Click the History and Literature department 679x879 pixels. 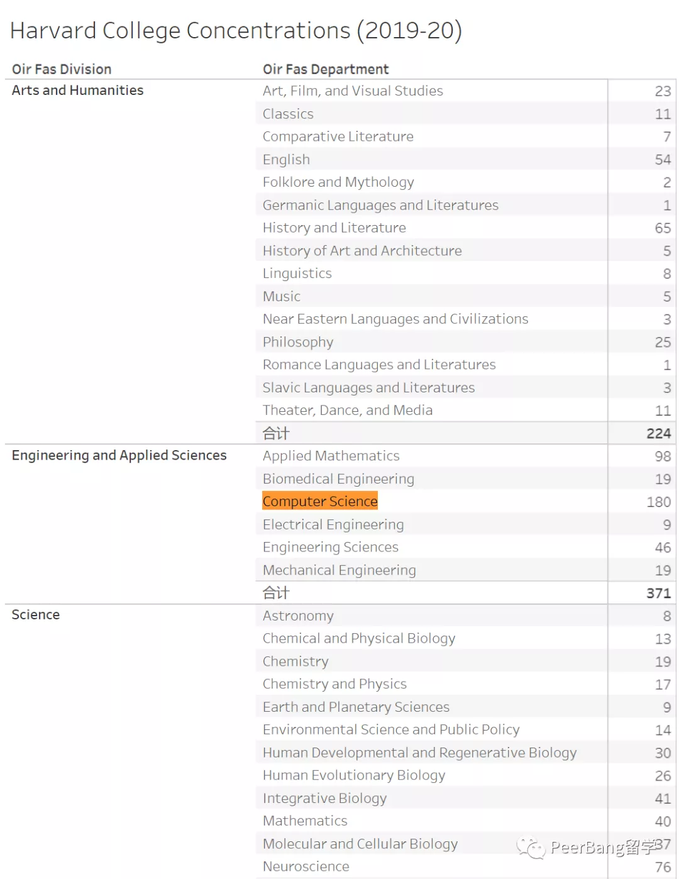click(334, 228)
